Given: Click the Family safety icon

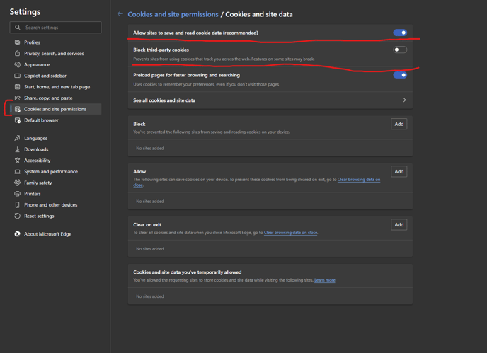Looking at the screenshot, I should [18, 183].
